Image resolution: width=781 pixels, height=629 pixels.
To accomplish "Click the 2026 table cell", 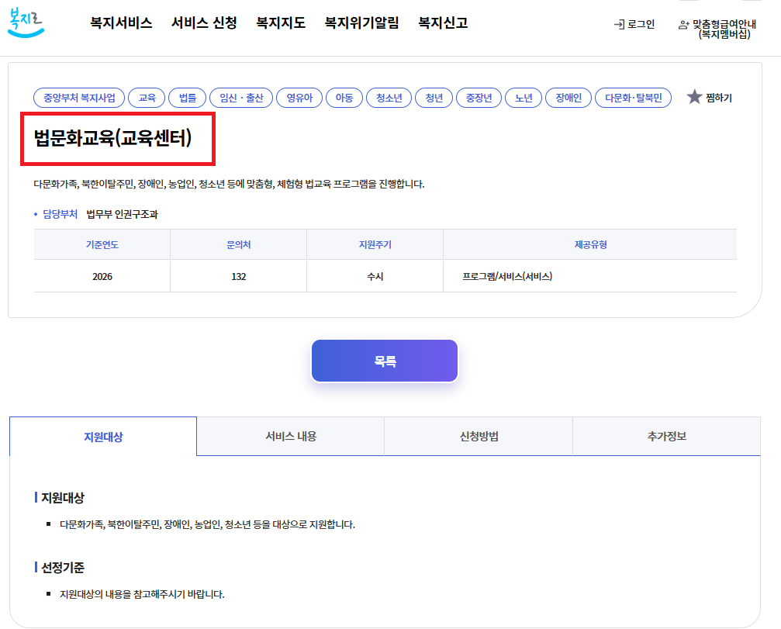I will point(102,276).
